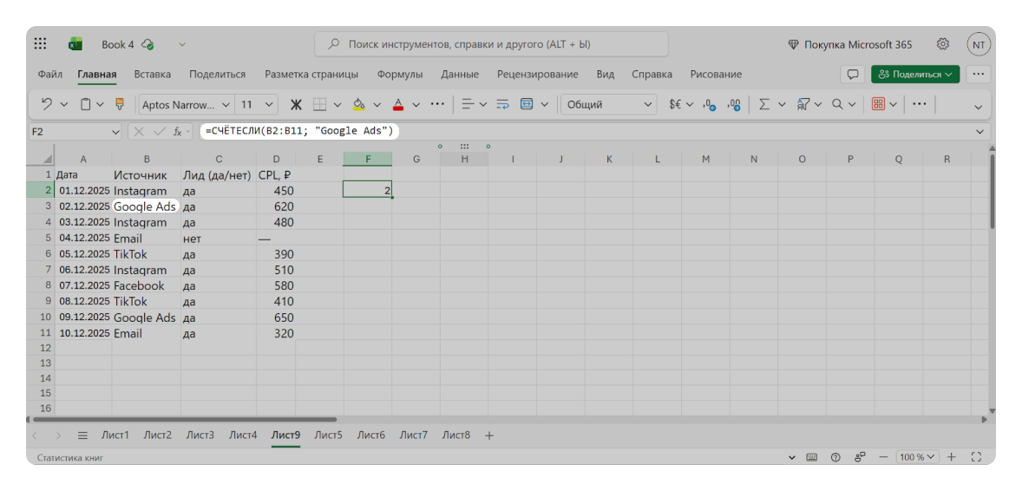Click the insert function fx icon

177,132
